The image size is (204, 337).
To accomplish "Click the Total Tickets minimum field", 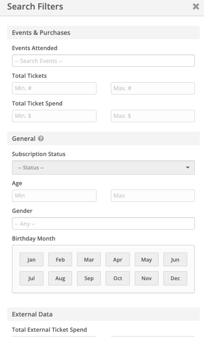I will (54, 88).
